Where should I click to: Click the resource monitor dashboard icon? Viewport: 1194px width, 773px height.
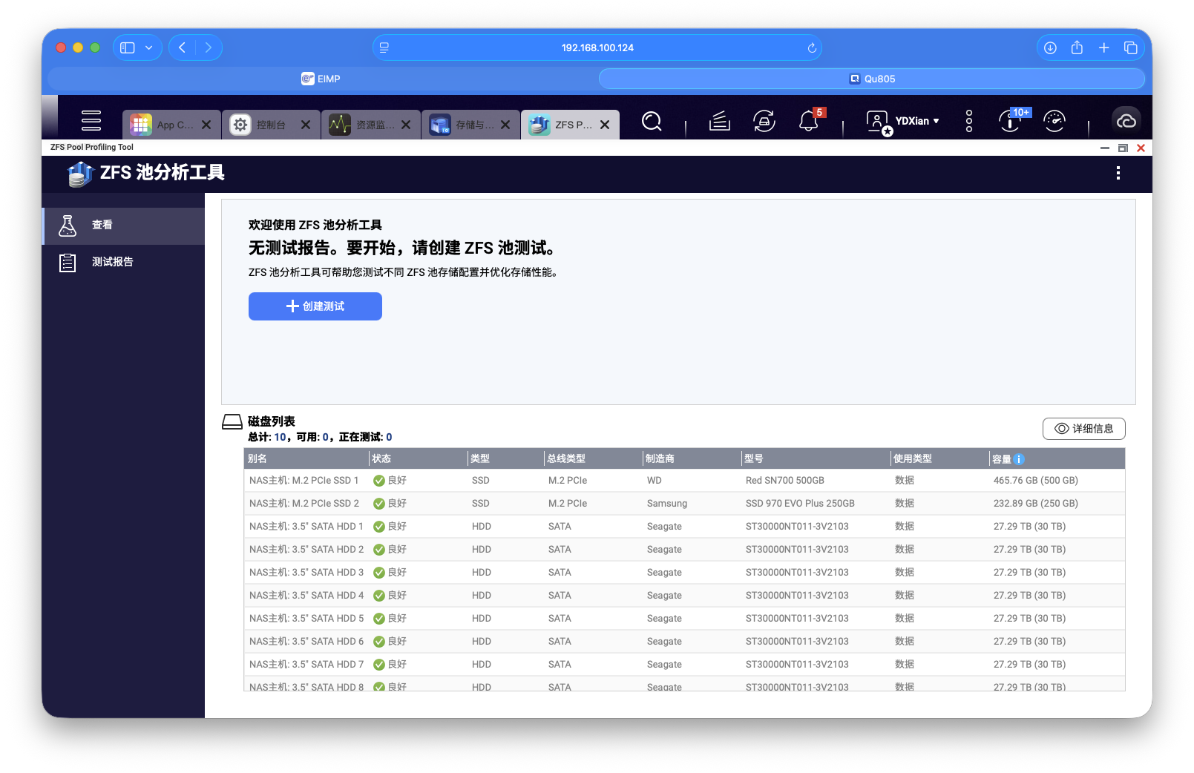tap(1054, 121)
